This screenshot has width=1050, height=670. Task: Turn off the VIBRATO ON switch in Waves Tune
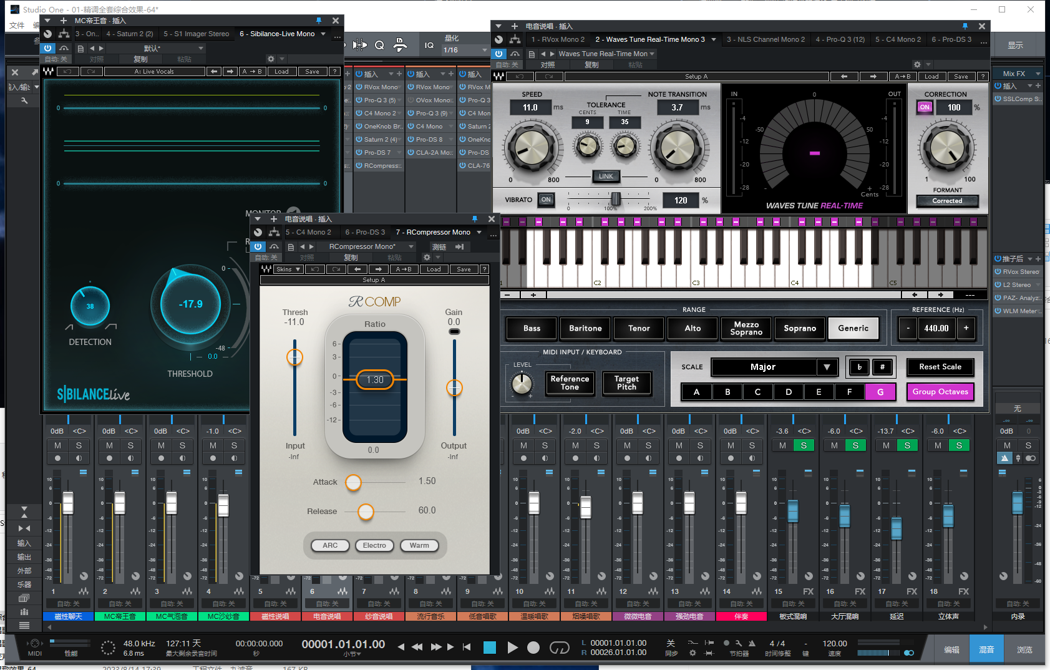(546, 200)
